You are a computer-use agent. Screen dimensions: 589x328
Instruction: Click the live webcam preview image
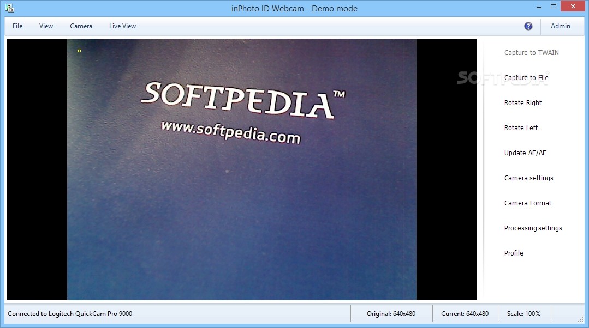click(x=241, y=169)
